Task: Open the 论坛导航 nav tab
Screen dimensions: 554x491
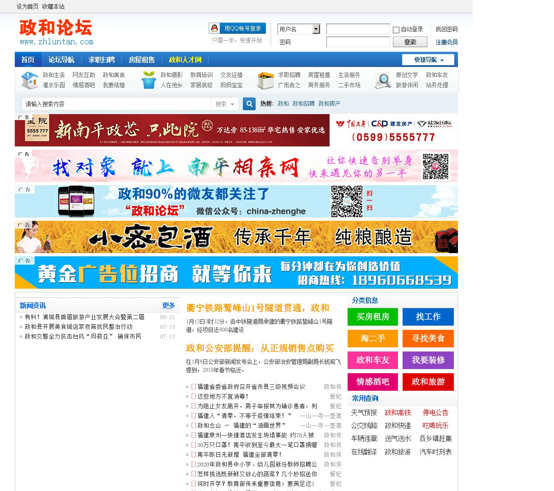Action: pyautogui.click(x=61, y=60)
